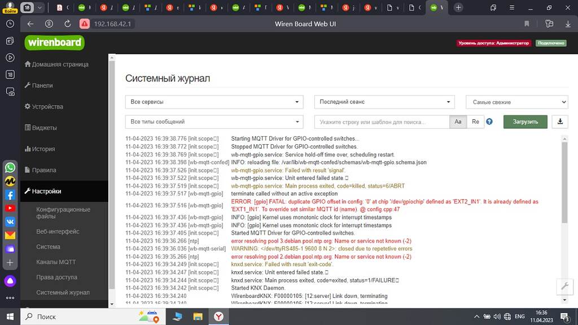This screenshot has width=578, height=325.
Task: Focus the log search string field
Action: (382, 122)
